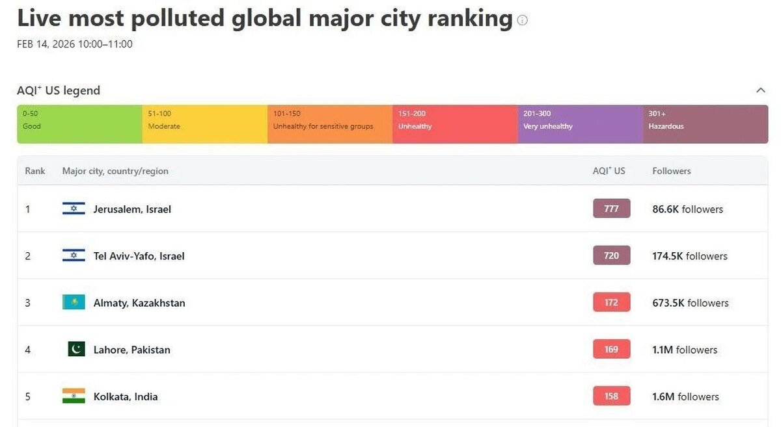Click the info icon beside the ranking title
Viewport: 781px width, 427px height.
tap(523, 20)
